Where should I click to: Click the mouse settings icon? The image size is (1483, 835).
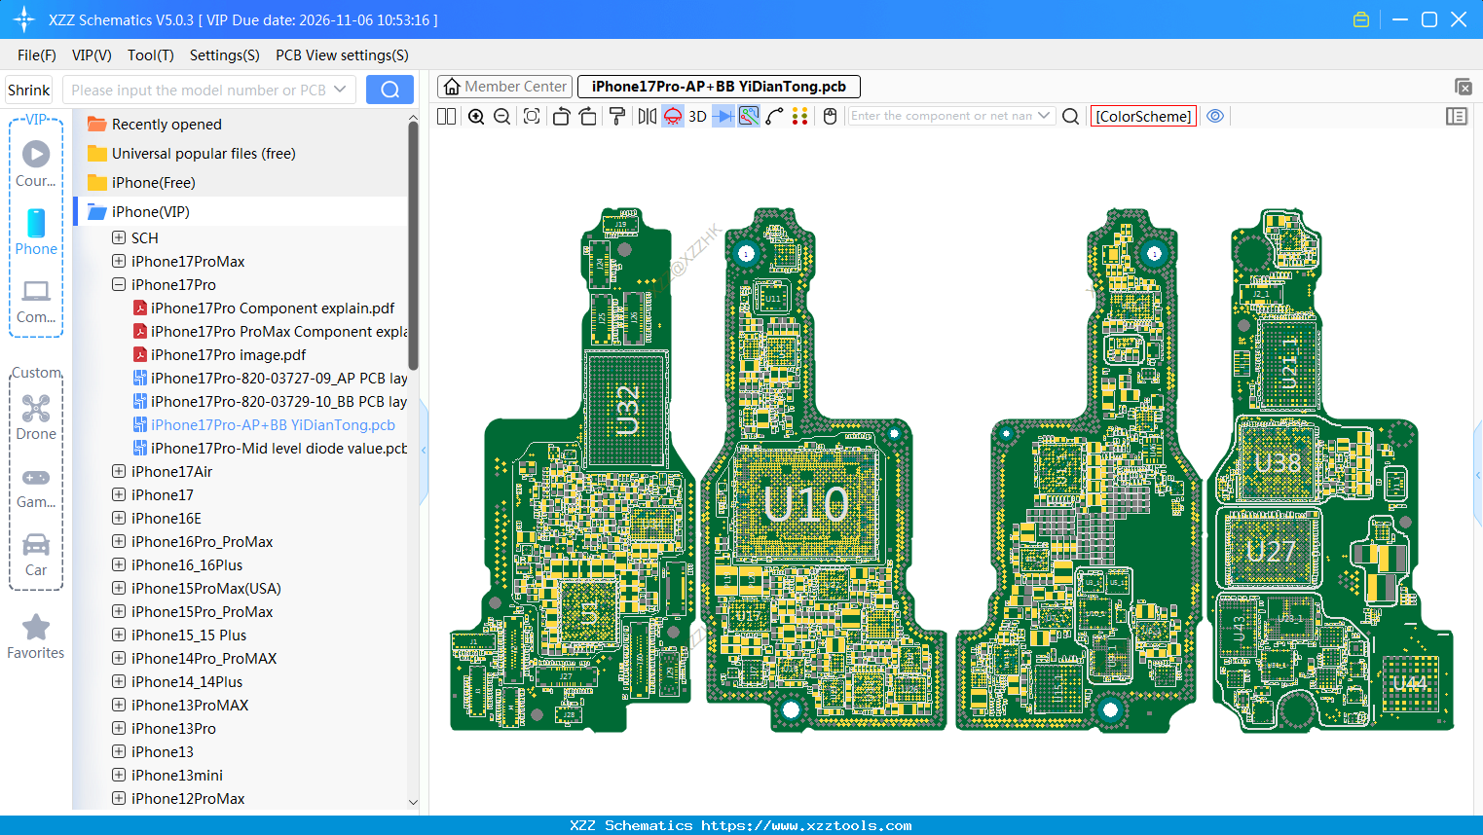(830, 117)
